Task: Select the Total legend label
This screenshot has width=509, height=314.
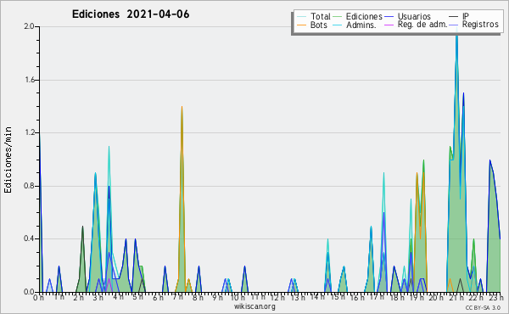Action: click(x=320, y=16)
